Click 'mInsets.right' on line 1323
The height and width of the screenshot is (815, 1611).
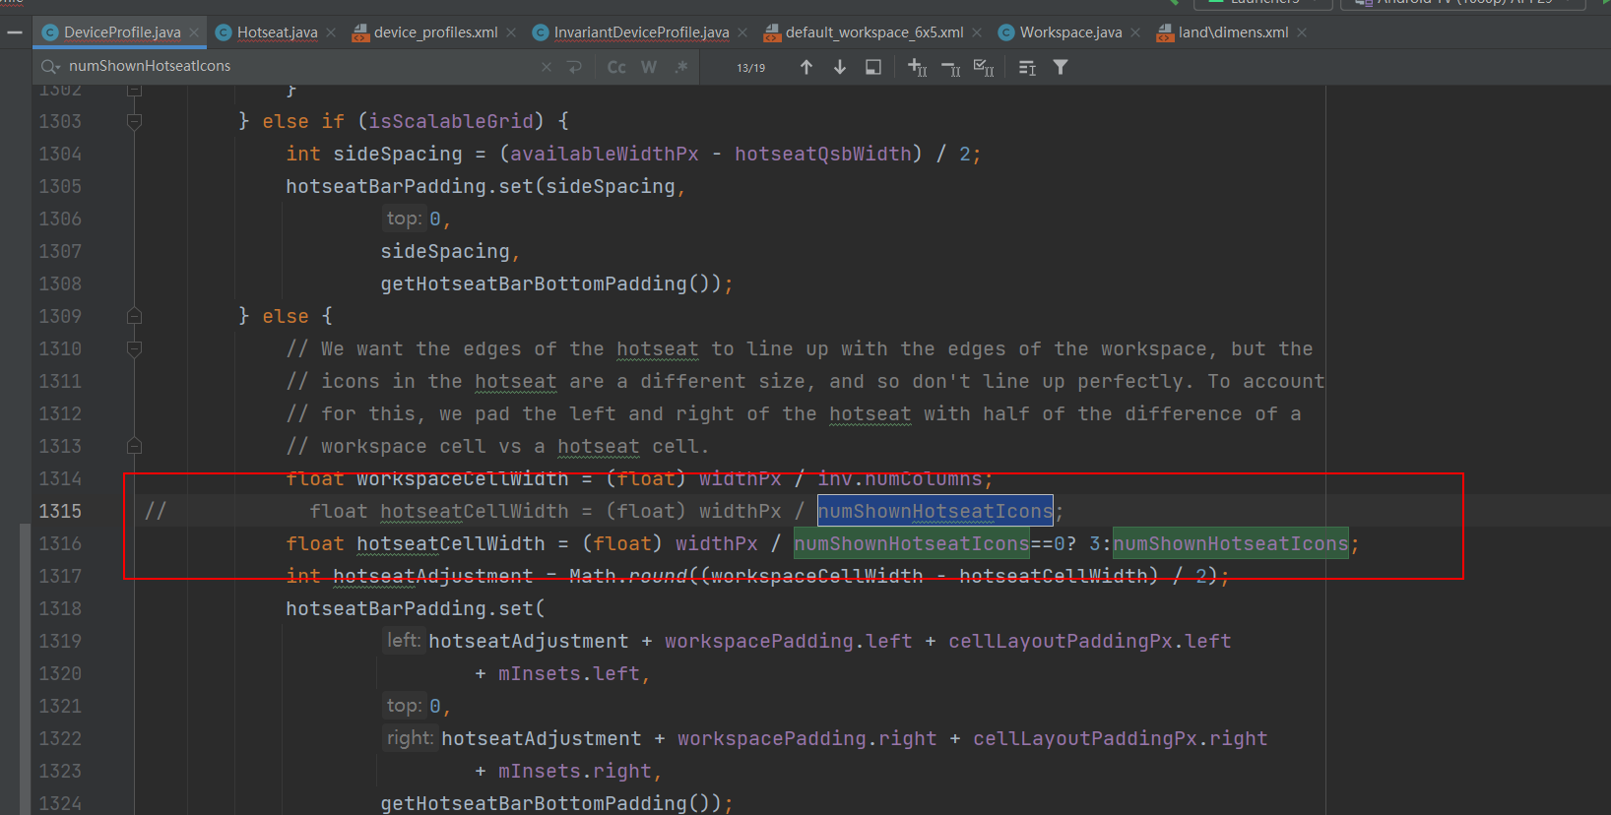pyautogui.click(x=575, y=771)
